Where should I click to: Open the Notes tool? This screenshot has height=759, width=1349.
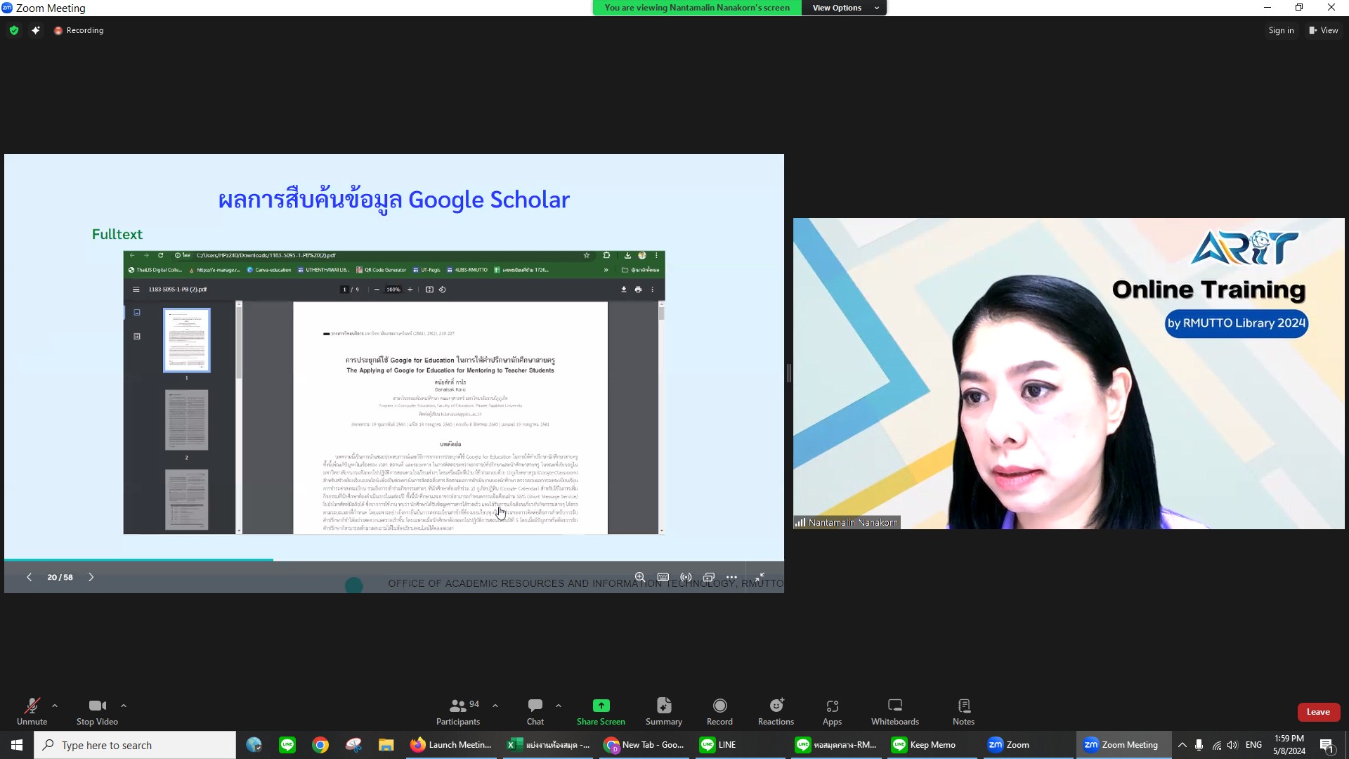click(x=963, y=711)
